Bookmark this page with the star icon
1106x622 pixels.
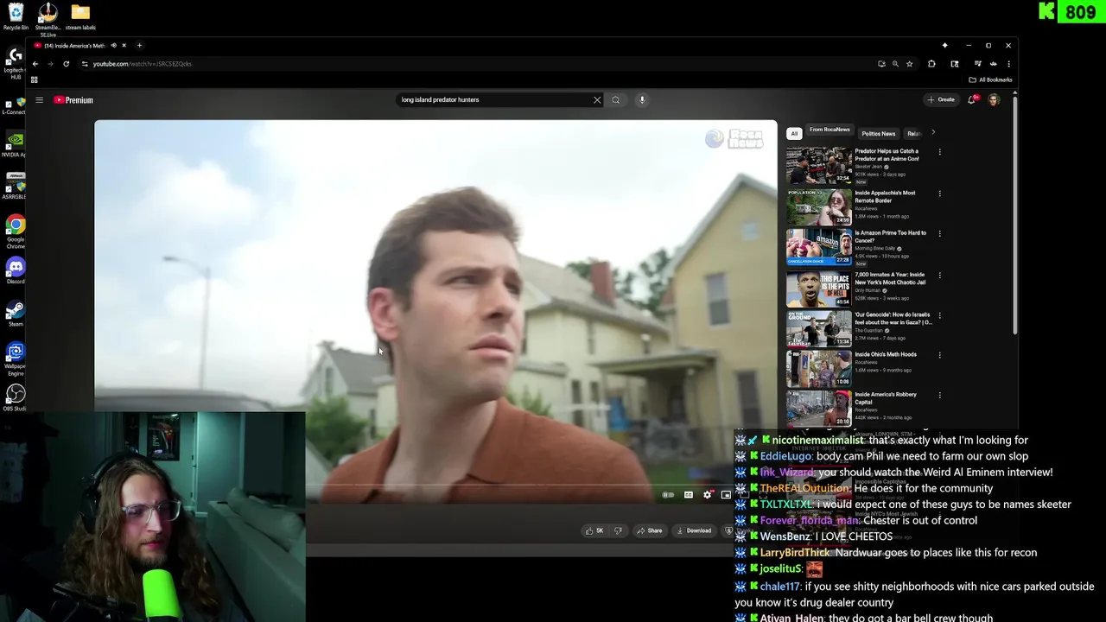[909, 64]
